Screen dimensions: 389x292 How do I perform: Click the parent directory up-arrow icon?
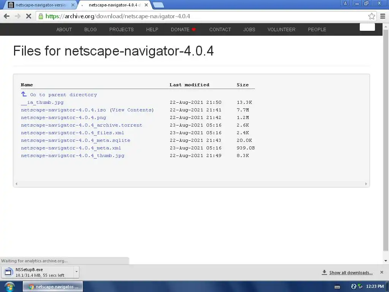point(24,94)
